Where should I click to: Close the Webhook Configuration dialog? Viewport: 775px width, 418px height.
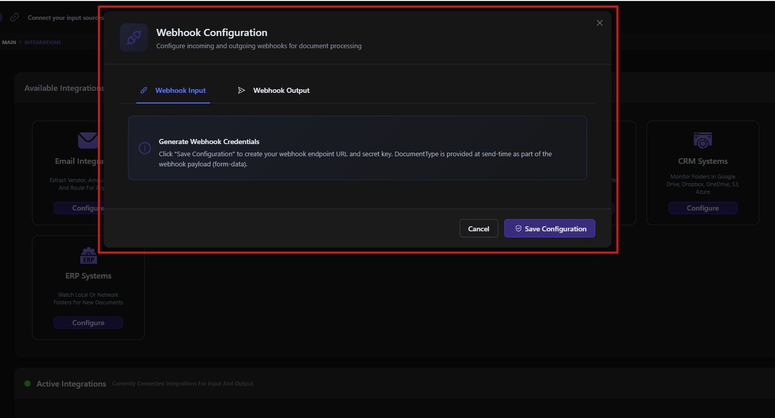[599, 23]
